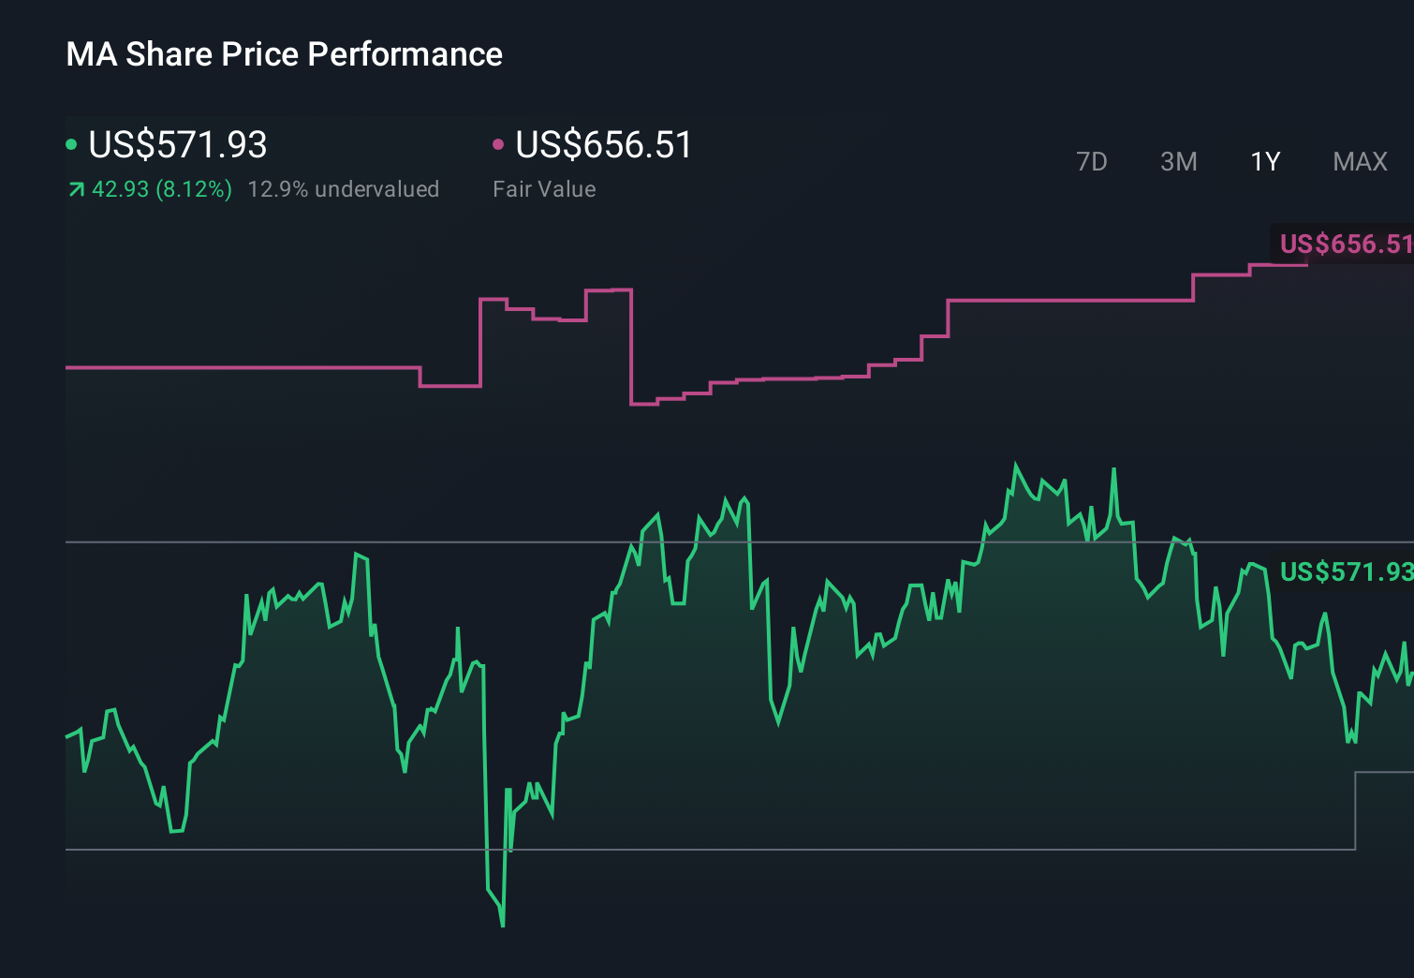
Task: Open the MA Share Price Performance title
Action: (284, 54)
